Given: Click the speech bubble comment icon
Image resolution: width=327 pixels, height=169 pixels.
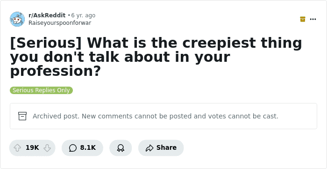Looking at the screenshot, I should click(72, 148).
